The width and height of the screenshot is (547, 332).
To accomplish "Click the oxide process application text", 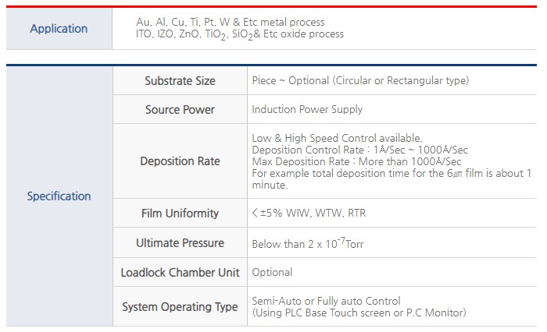I will click(240, 34).
